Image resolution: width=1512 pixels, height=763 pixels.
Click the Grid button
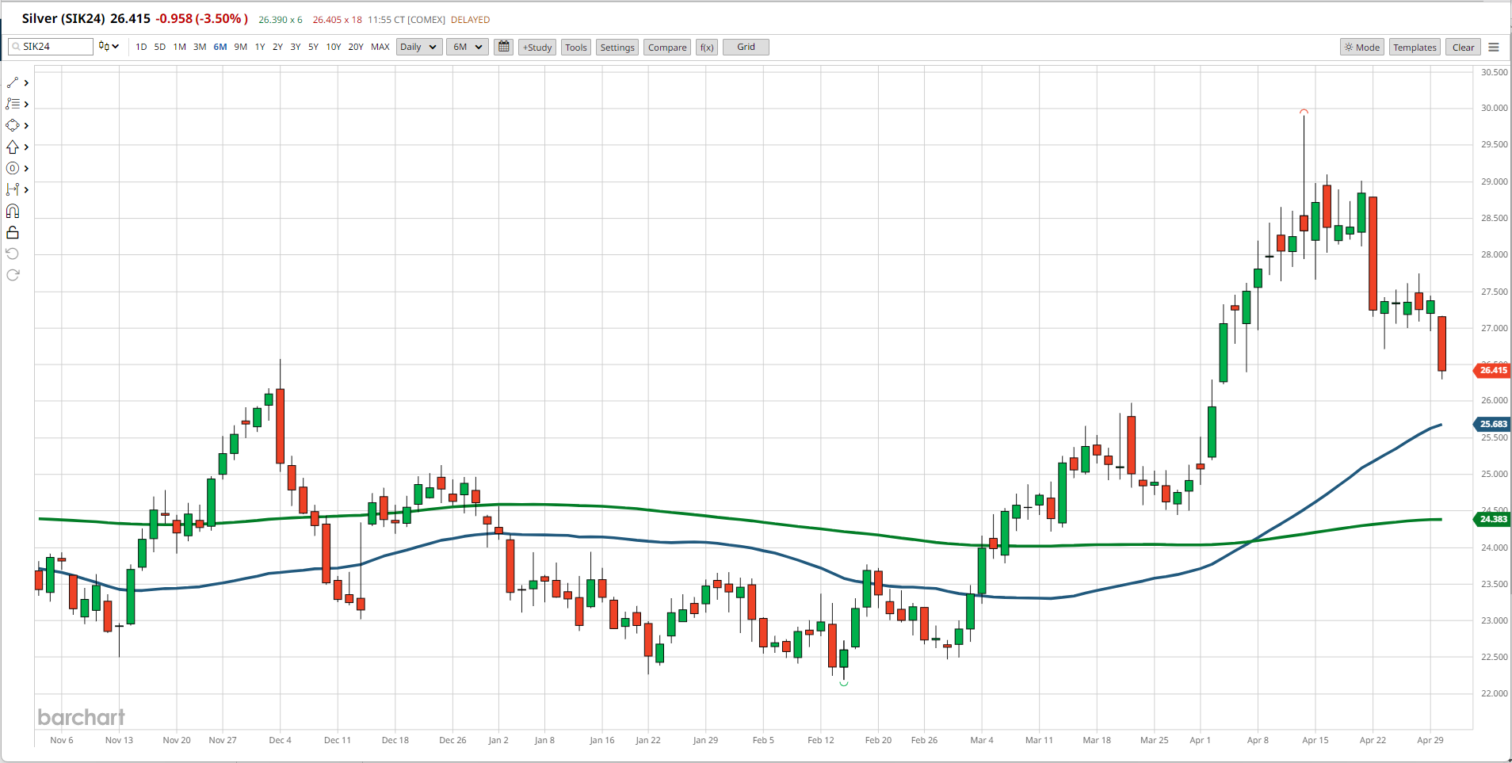click(746, 48)
